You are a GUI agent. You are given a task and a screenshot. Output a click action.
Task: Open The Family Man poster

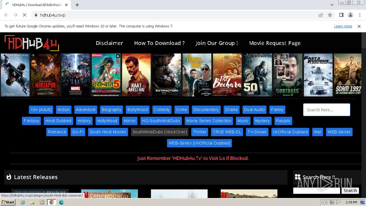197,75
